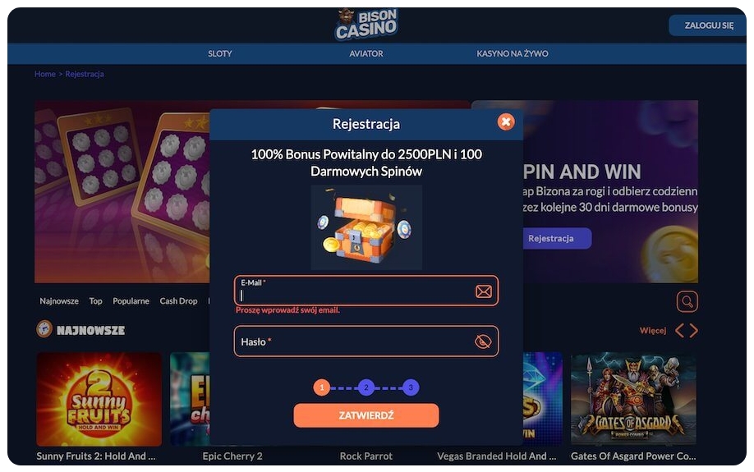Image resolution: width=754 pixels, height=472 pixels.
Task: Select registration step 1 circle
Action: pos(322,387)
